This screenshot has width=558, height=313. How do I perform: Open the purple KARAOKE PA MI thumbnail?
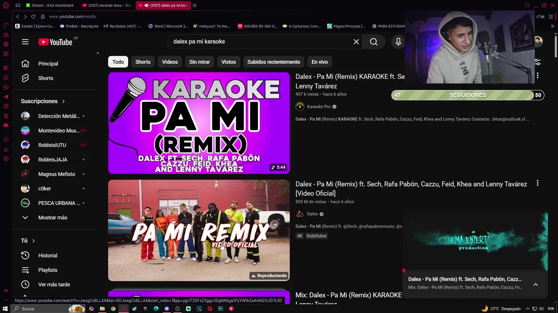pos(199,123)
